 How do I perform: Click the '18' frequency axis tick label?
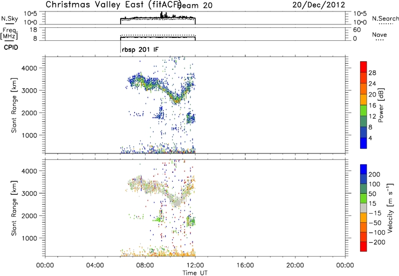point(33,30)
